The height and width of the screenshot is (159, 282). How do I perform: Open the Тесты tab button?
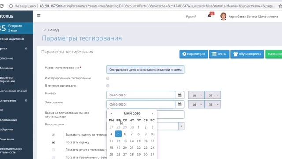[219, 54]
